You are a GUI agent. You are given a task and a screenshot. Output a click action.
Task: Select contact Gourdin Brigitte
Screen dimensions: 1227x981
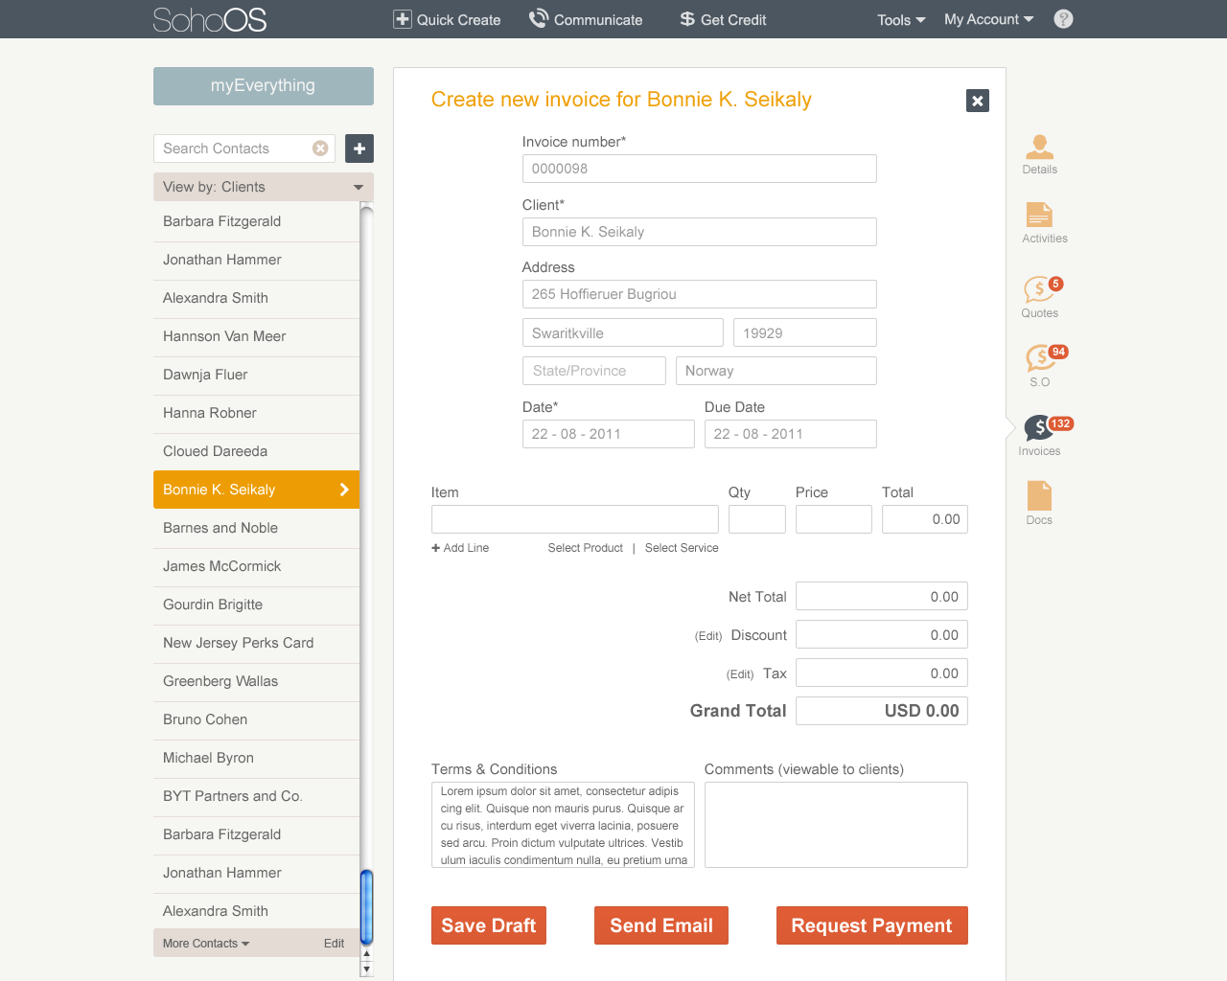coord(256,605)
